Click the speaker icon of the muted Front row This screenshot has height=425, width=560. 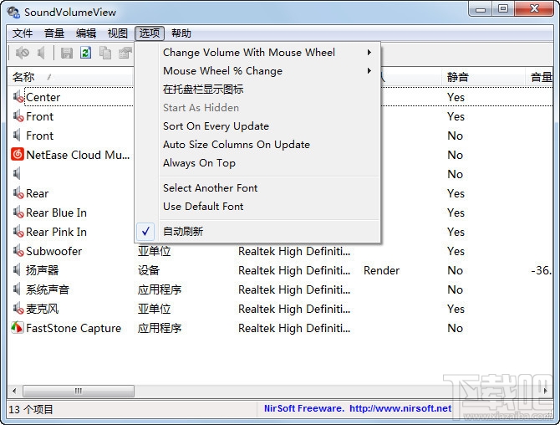[x=18, y=116]
